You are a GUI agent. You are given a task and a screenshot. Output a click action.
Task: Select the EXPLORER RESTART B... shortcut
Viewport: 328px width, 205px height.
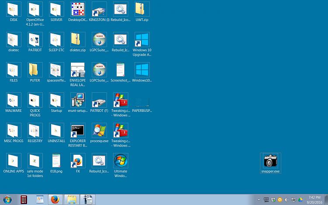tap(78, 130)
